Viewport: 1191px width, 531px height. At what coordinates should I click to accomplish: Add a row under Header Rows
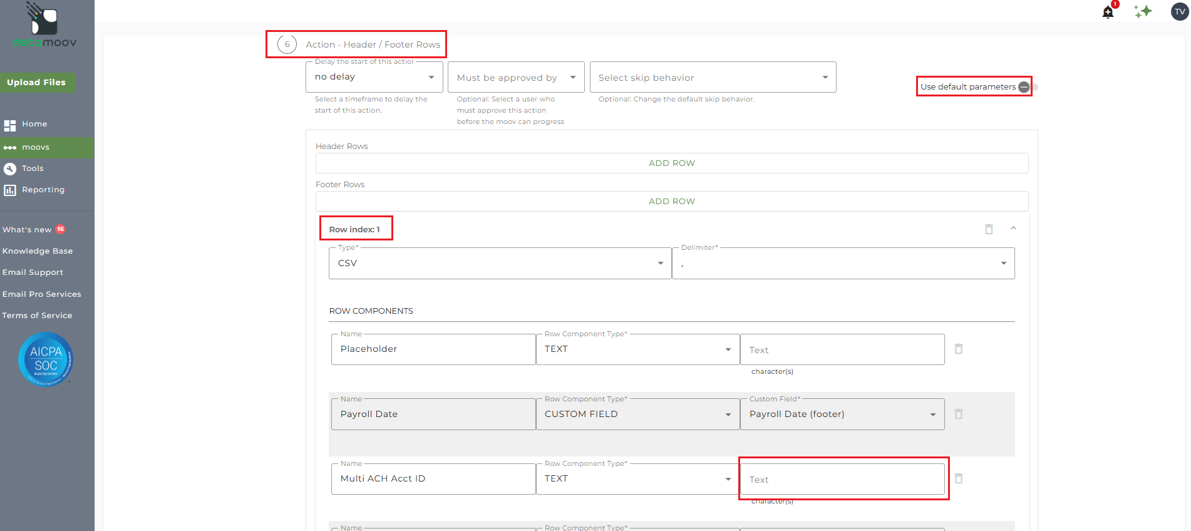671,163
